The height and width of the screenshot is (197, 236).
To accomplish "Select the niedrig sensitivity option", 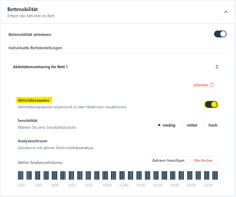I will pyautogui.click(x=159, y=125).
